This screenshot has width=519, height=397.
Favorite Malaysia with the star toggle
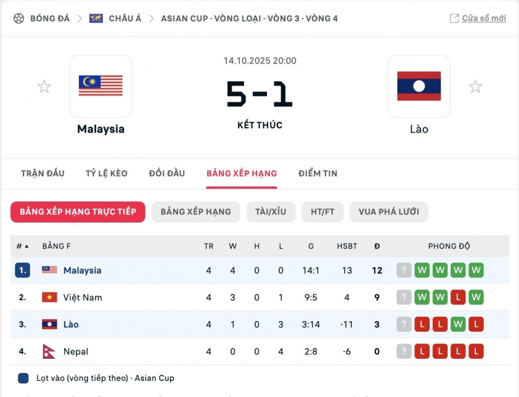(44, 86)
